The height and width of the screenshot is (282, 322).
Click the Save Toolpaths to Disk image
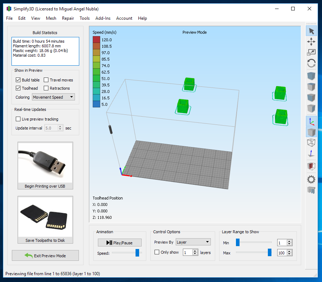(45, 217)
